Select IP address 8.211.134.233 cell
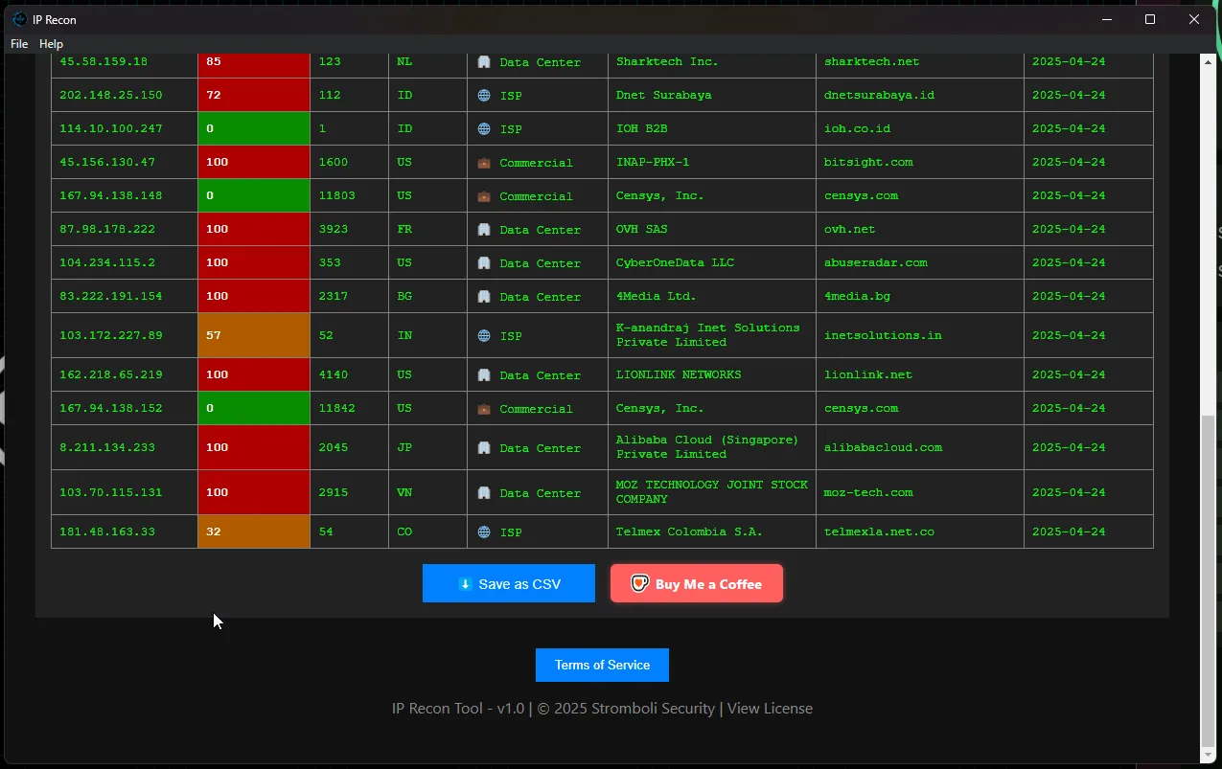 [107, 447]
